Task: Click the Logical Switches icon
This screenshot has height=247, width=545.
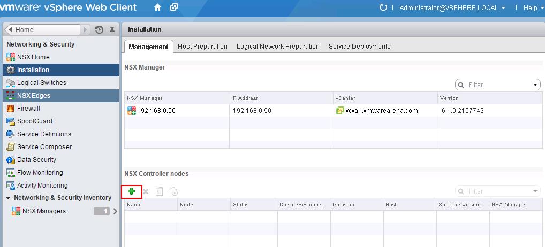Action: pyautogui.click(x=11, y=83)
